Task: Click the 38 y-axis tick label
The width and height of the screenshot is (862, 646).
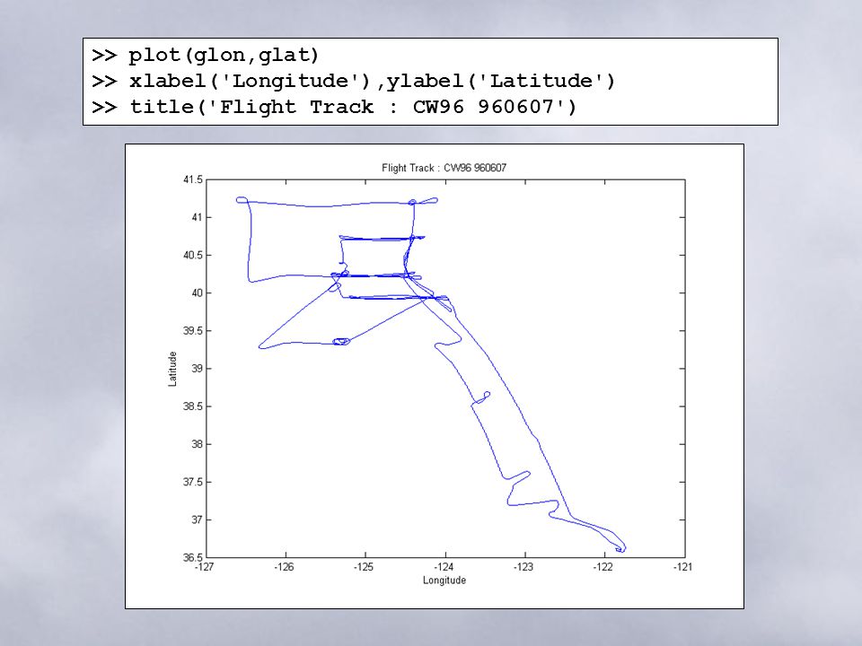Action: click(x=197, y=444)
